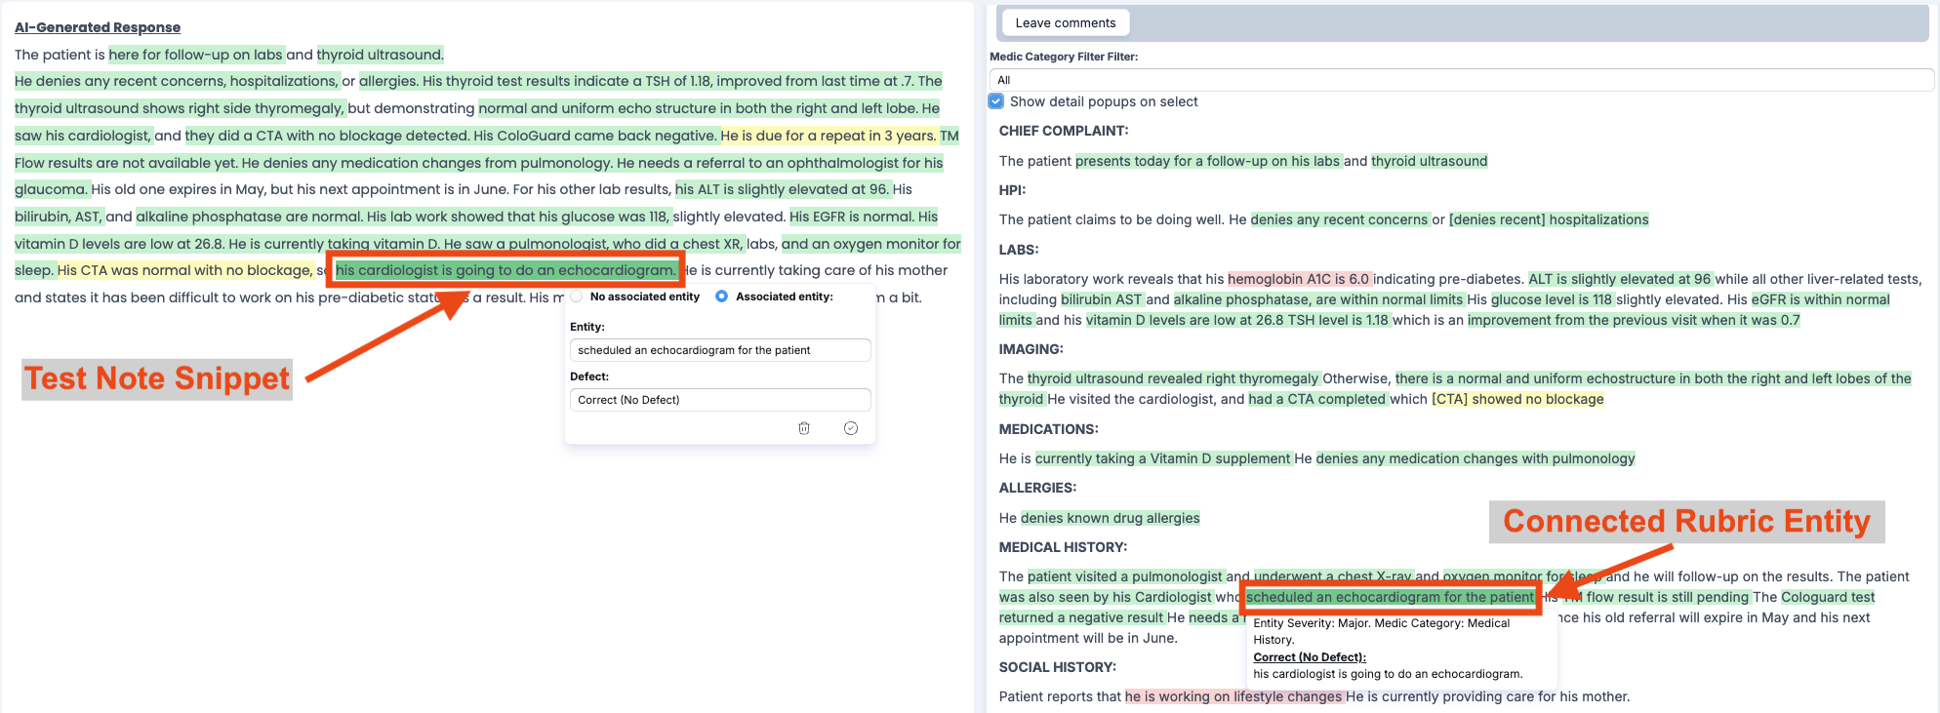Viewport: 1940px width, 713px height.
Task: Click the "his cardiologist is going to do an echocardiogram" snippet
Action: click(505, 270)
